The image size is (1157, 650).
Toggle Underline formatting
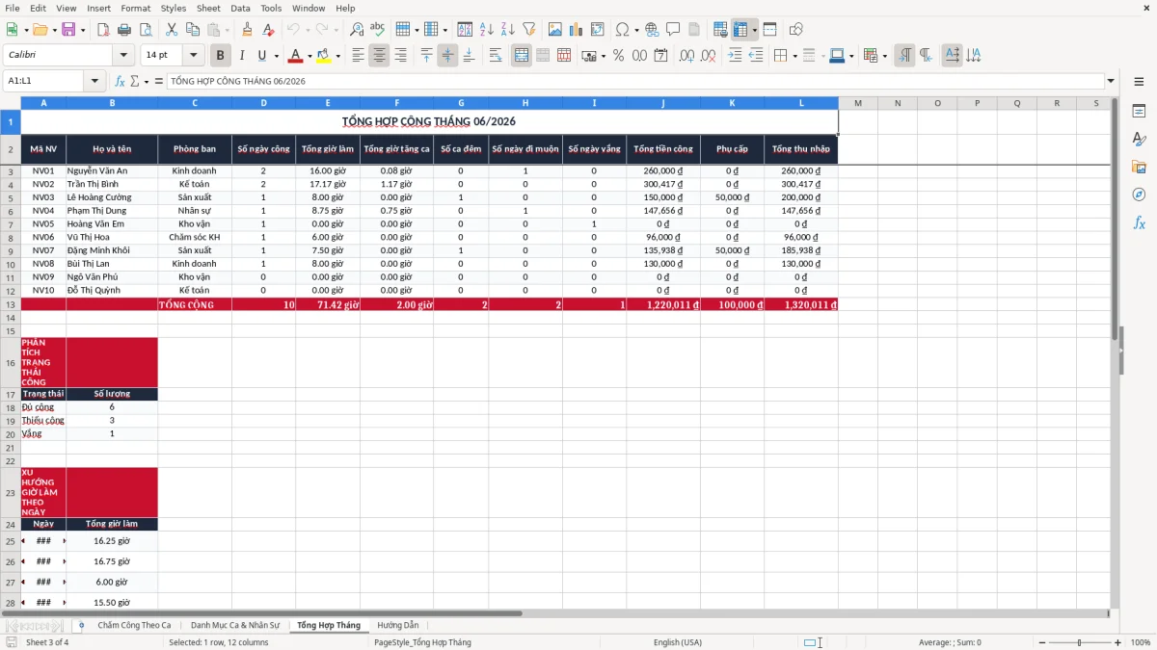click(x=261, y=56)
